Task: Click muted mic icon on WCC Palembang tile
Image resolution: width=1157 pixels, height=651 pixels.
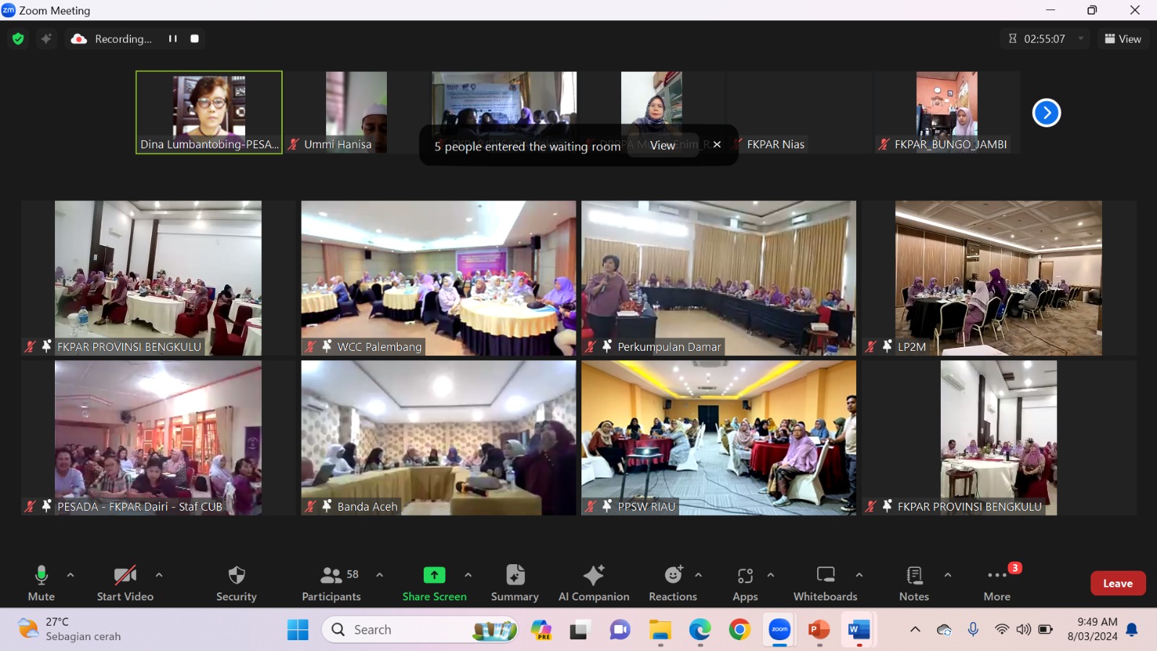Action: [x=310, y=346]
